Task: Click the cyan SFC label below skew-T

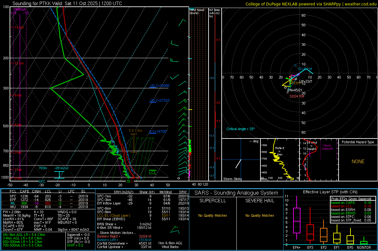Action: tap(42, 181)
